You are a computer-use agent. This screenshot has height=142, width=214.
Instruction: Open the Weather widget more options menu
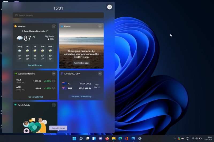coord(54,26)
